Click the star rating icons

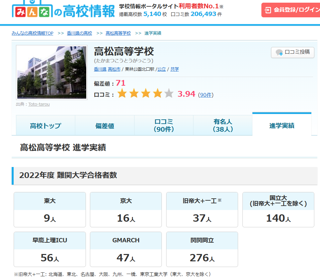tap(145, 94)
